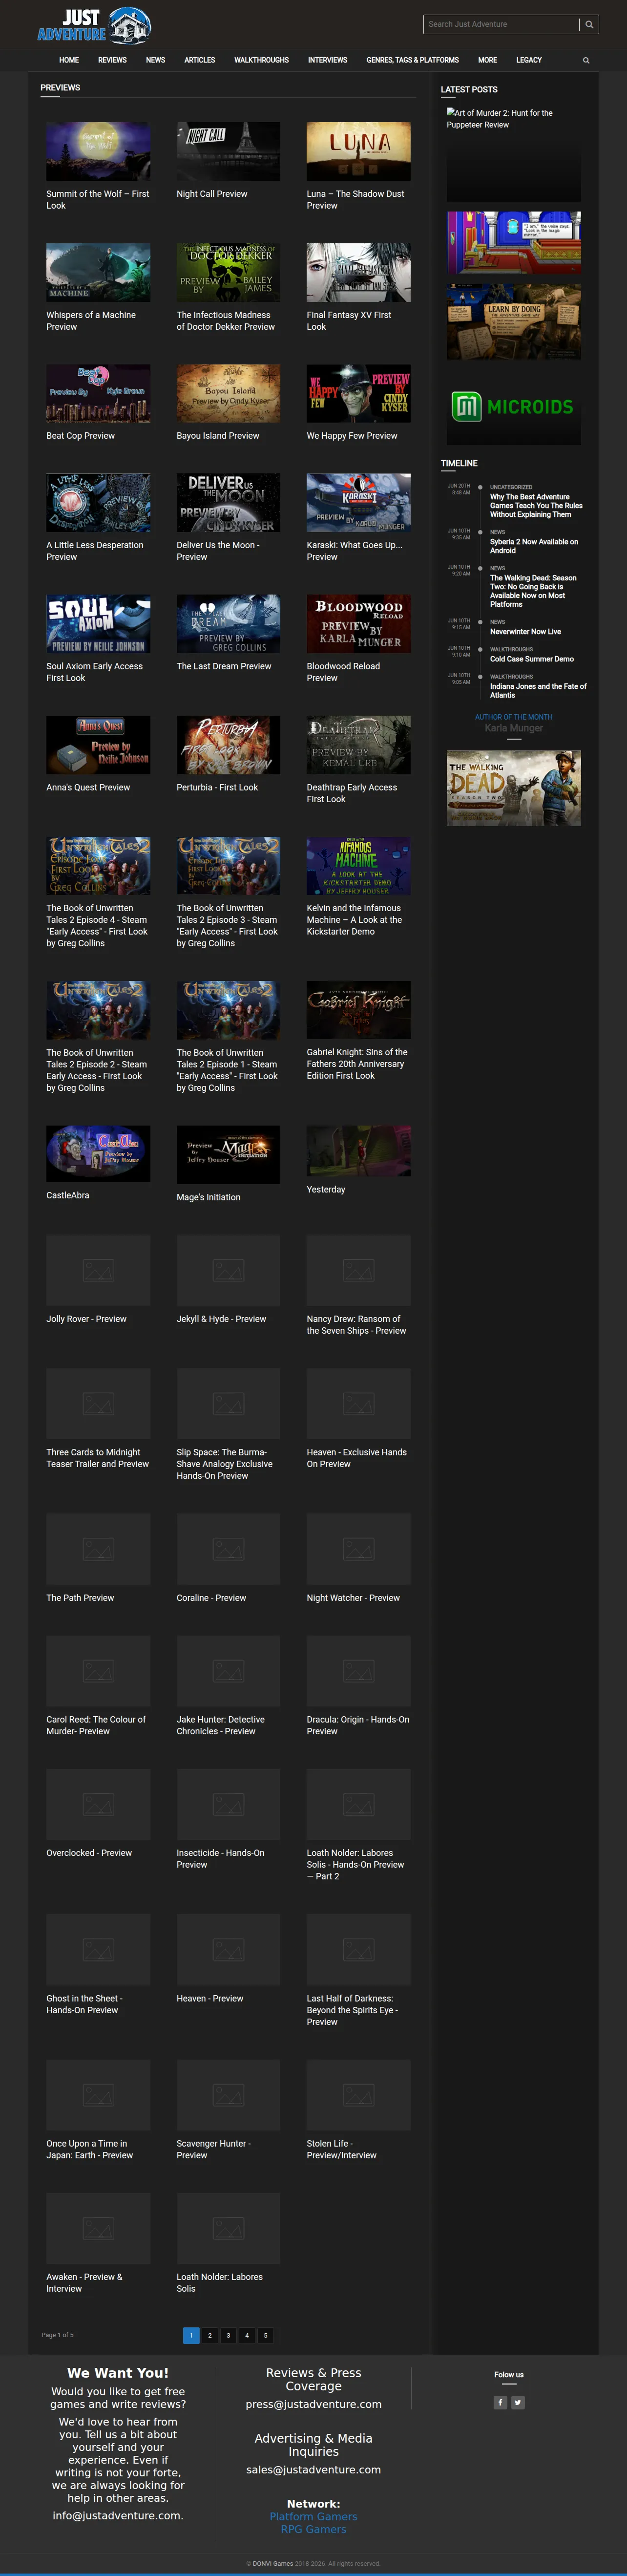The image size is (627, 2576).
Task: Click the search magnifier button in header
Action: tap(589, 24)
